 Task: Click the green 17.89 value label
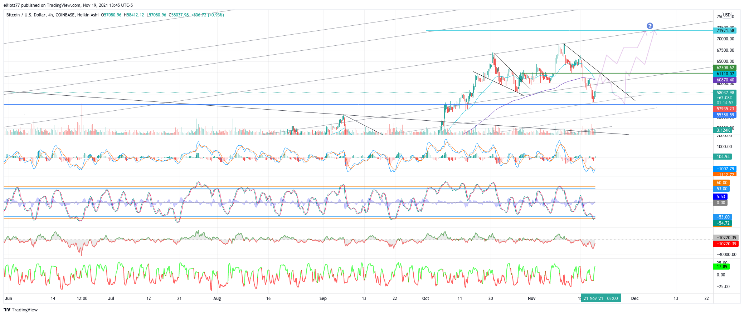[x=721, y=267]
